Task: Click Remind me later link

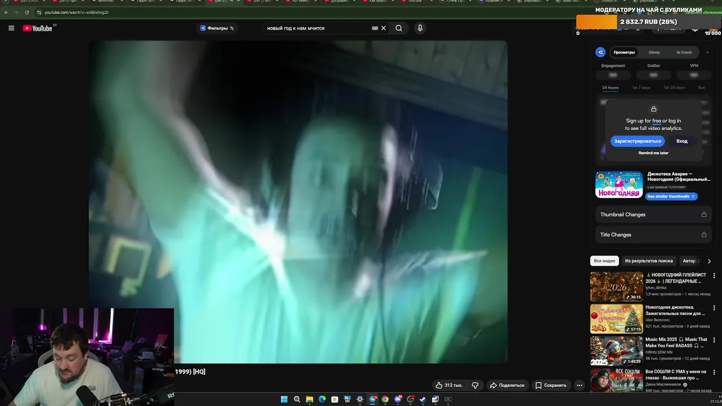Action: (x=653, y=153)
